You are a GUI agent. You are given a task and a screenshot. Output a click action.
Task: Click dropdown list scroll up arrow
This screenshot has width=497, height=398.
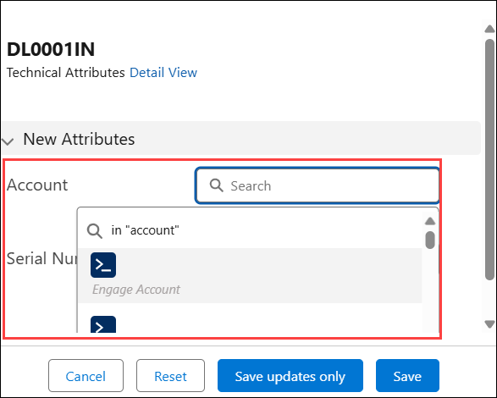[x=430, y=221]
